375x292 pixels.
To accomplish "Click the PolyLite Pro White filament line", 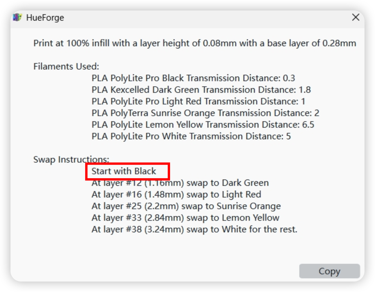I will tap(191, 136).
